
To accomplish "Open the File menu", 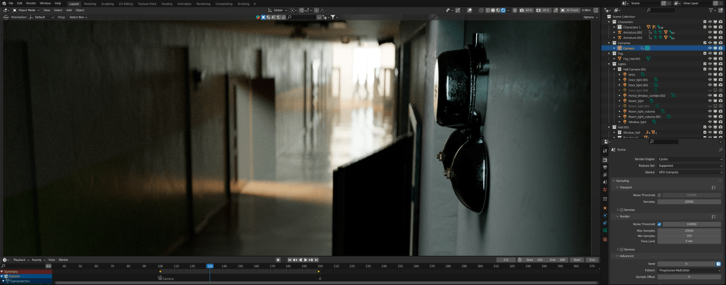I will coord(11,3).
